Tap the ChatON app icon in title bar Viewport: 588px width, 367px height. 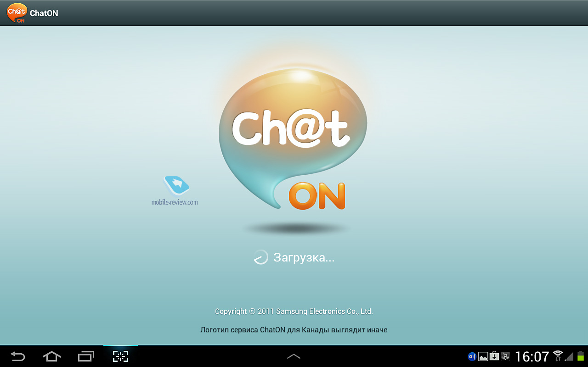click(17, 13)
